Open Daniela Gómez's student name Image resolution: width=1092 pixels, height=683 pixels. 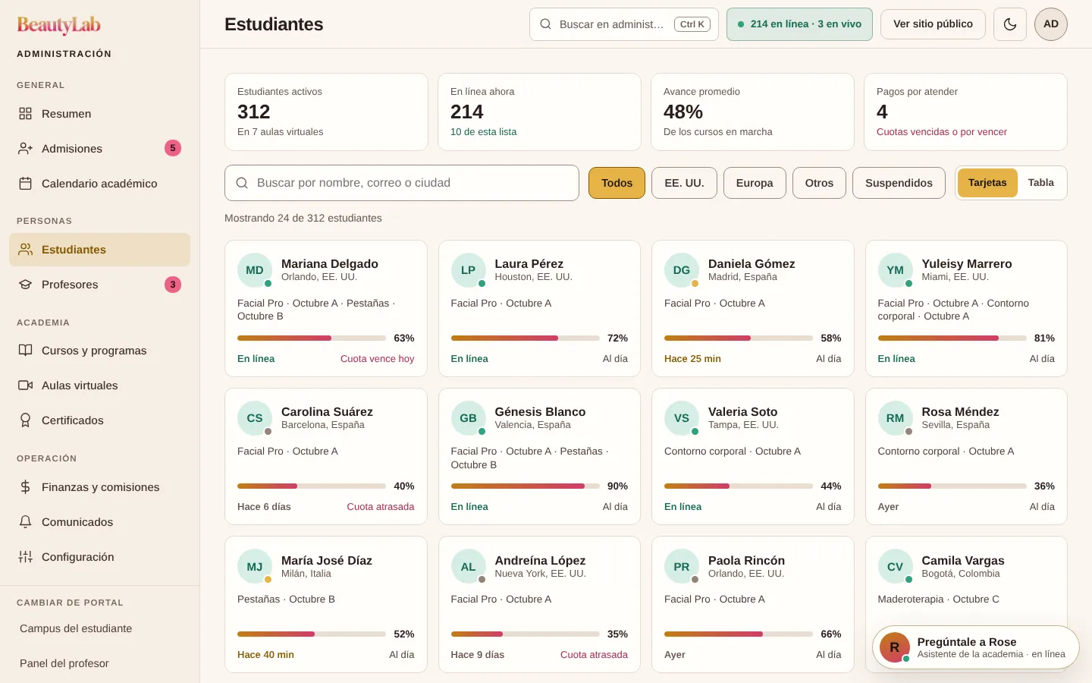click(x=752, y=264)
